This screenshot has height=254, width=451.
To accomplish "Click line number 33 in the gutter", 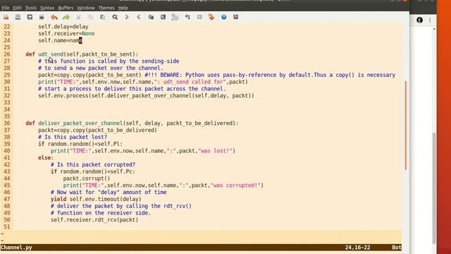I will [6, 103].
